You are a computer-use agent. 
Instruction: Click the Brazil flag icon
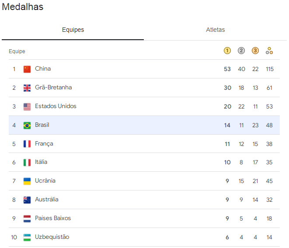27,126
